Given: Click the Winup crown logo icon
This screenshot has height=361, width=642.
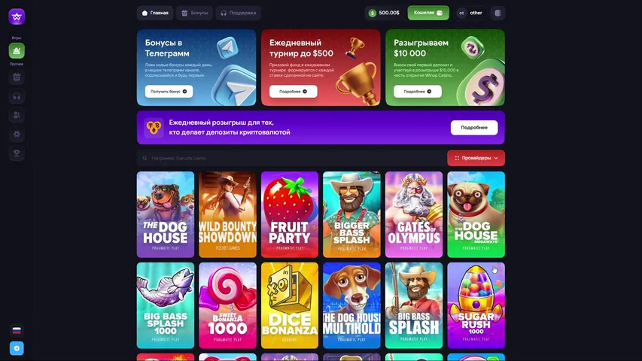Looking at the screenshot, I should click(x=17, y=17).
